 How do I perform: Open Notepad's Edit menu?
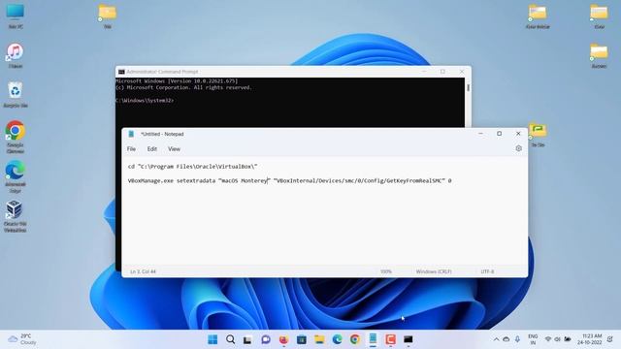[x=152, y=149]
